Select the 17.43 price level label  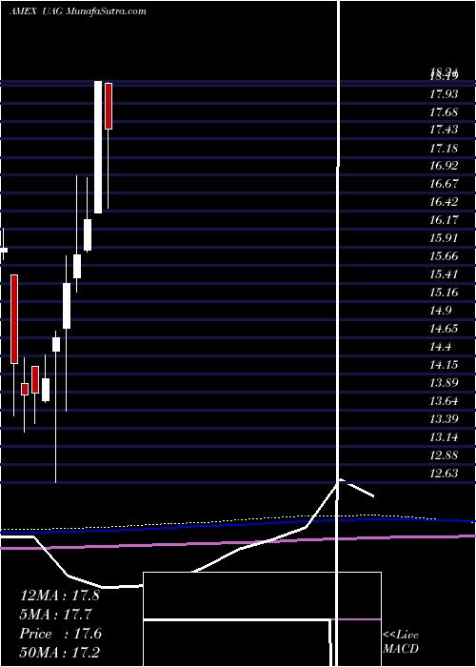[444, 130]
